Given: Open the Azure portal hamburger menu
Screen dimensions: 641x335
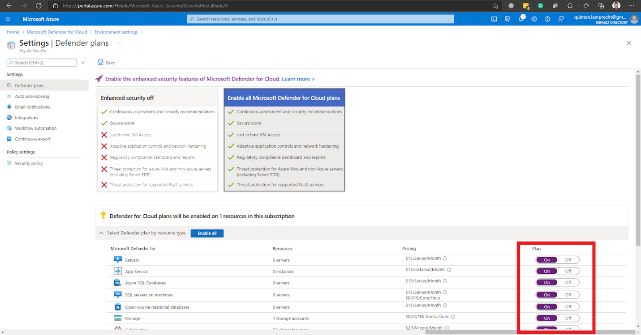Looking at the screenshot, I should pos(8,19).
